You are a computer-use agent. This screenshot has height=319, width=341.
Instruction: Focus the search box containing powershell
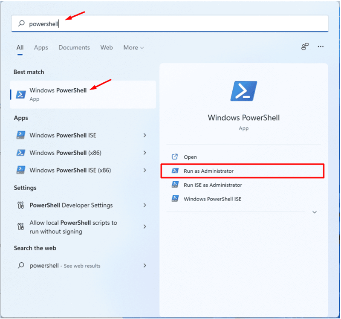tap(170, 23)
